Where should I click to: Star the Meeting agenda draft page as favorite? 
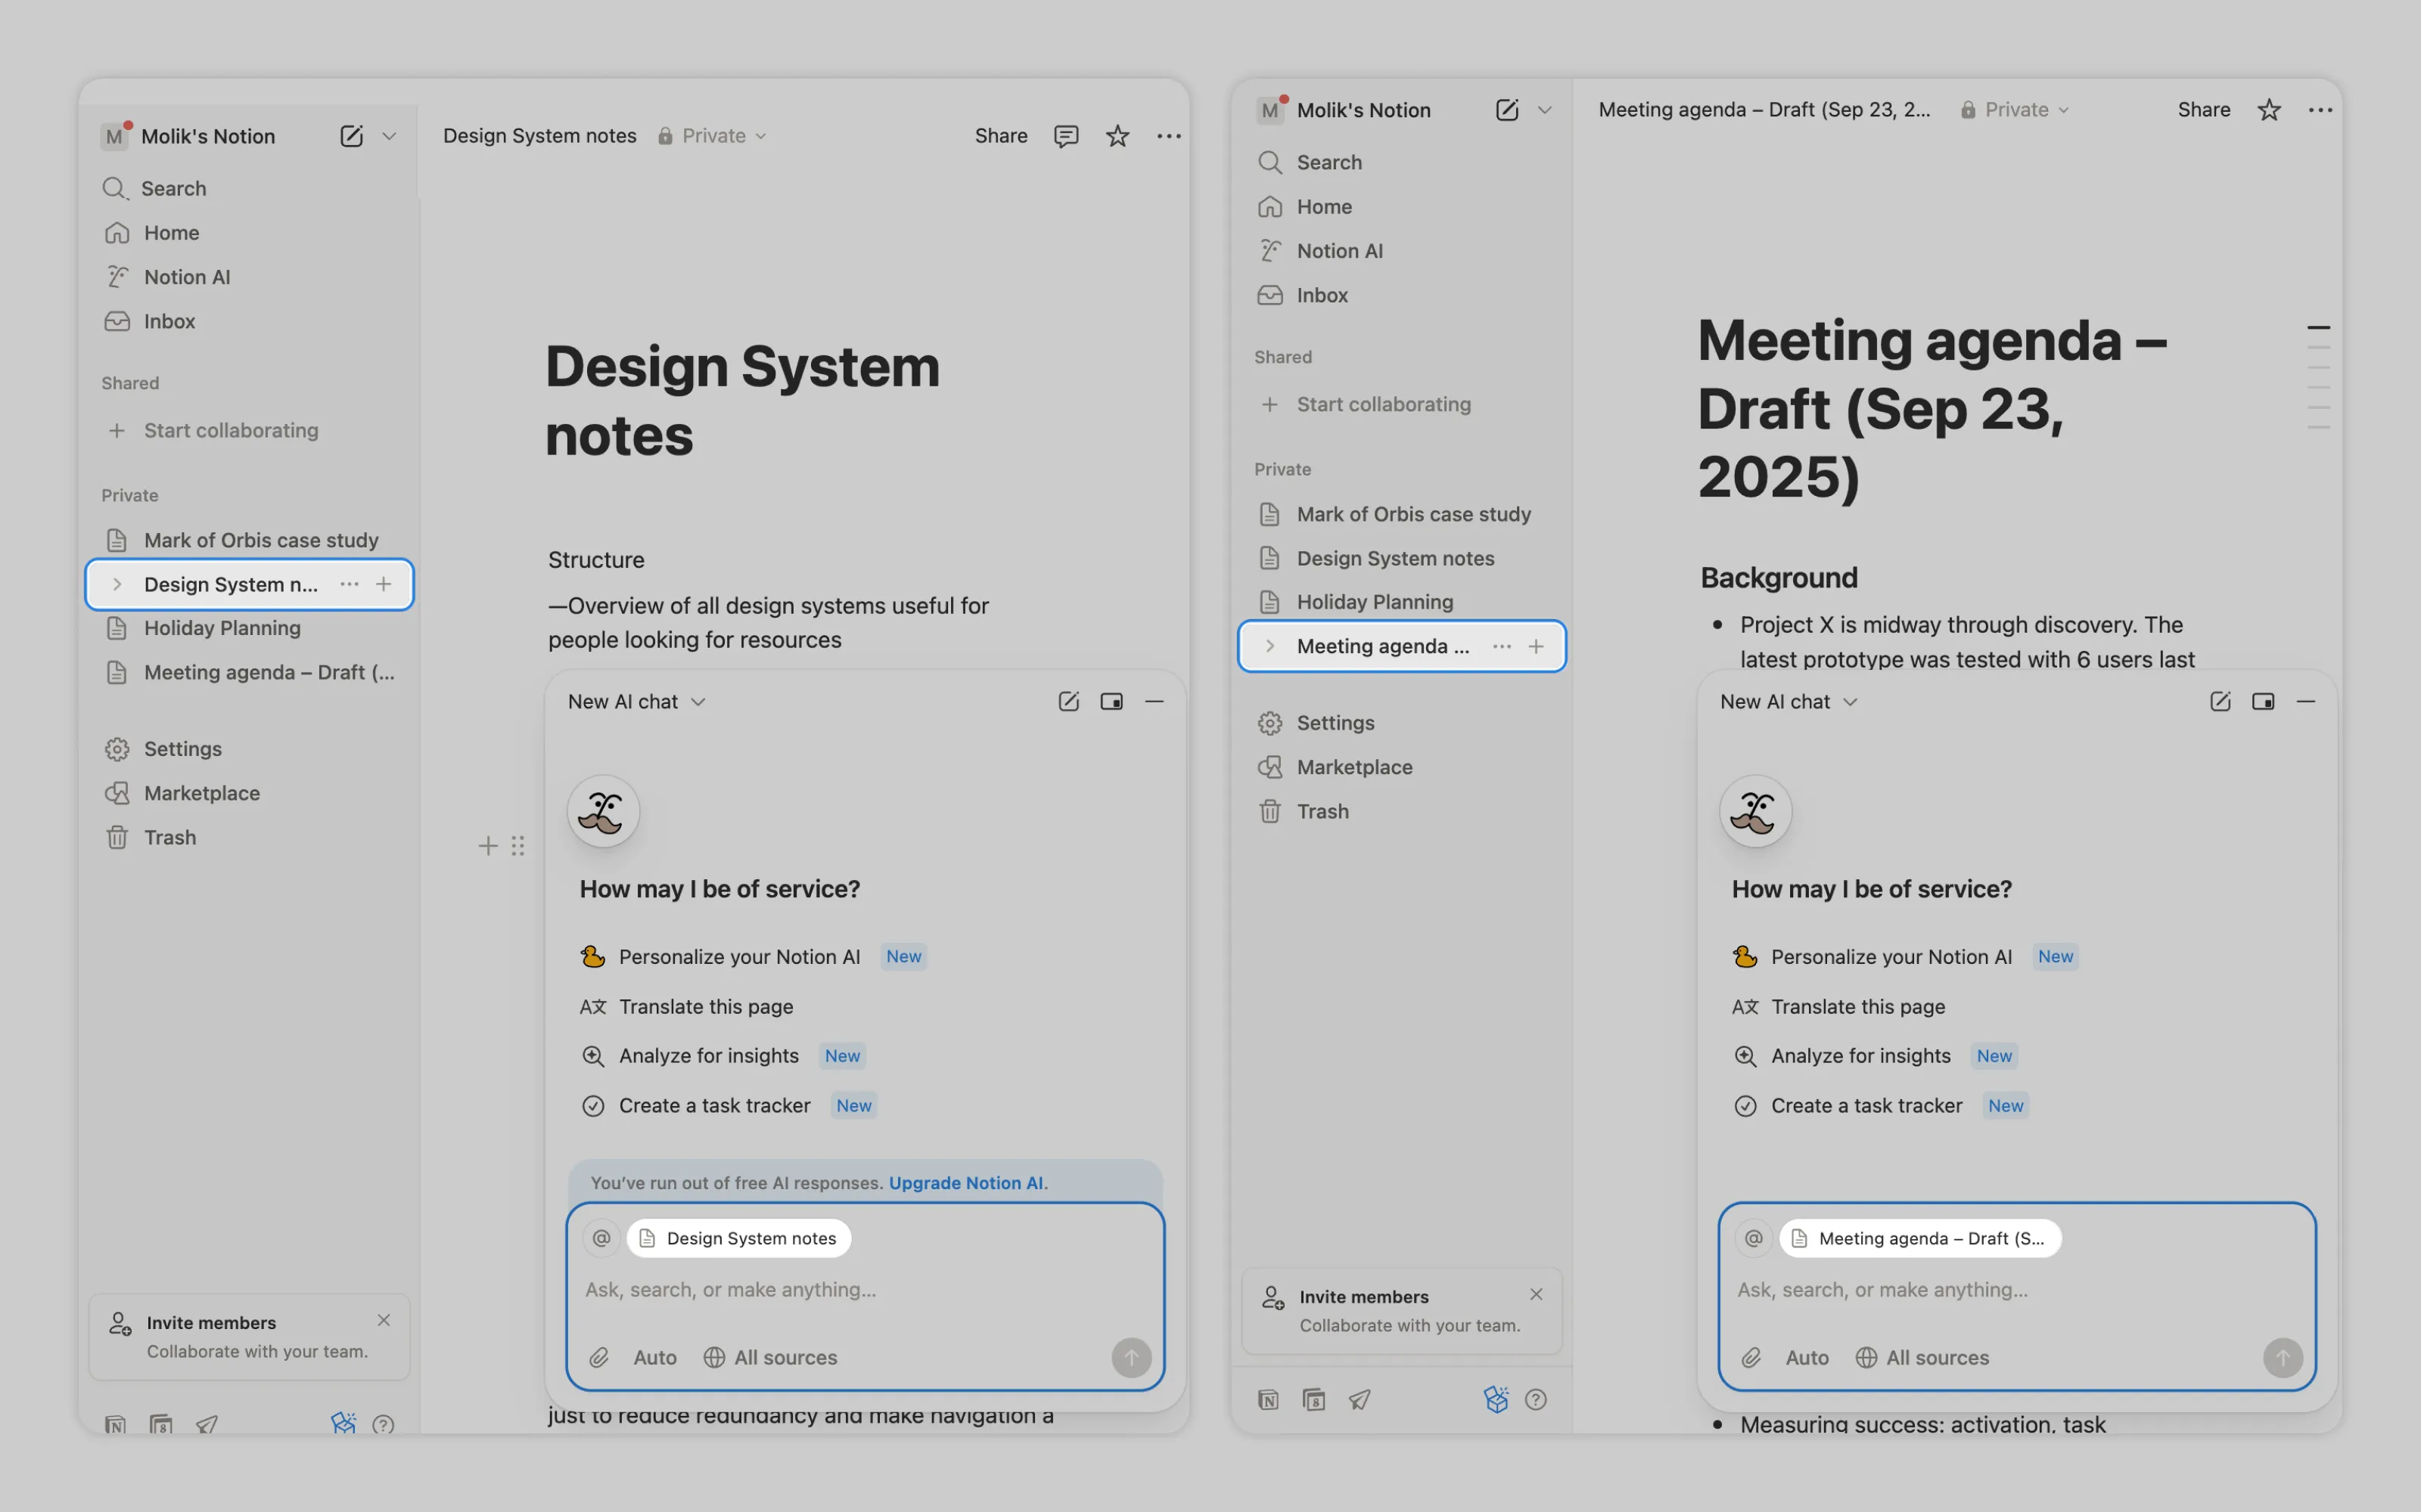click(x=2269, y=110)
